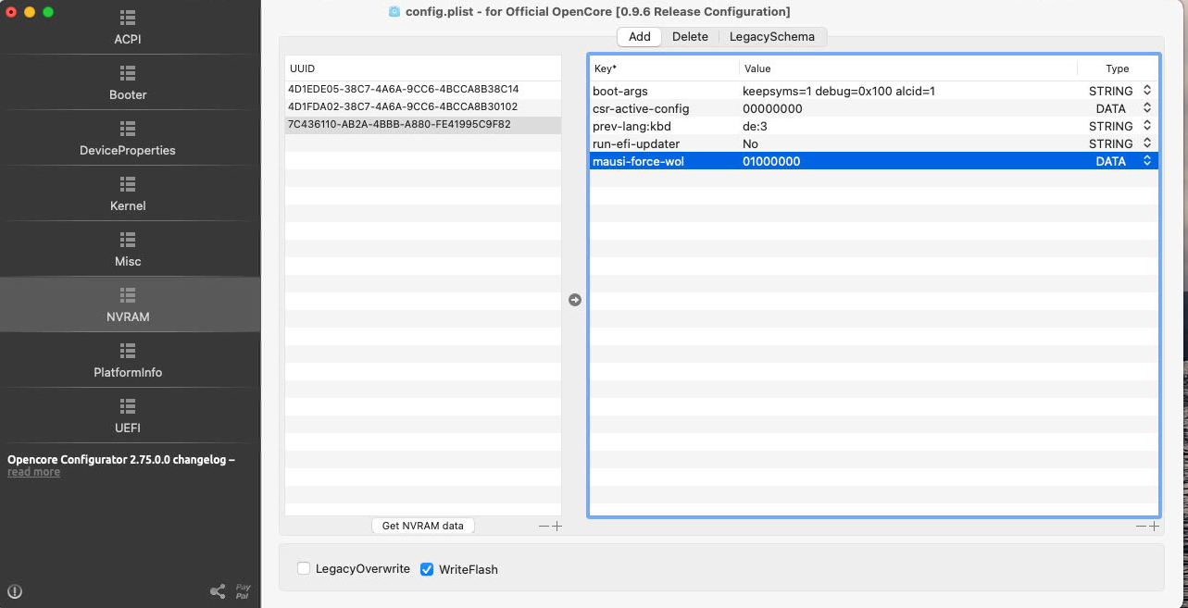Open the DeviceProperties sidebar section
This screenshot has height=608, width=1188.
coord(128,139)
